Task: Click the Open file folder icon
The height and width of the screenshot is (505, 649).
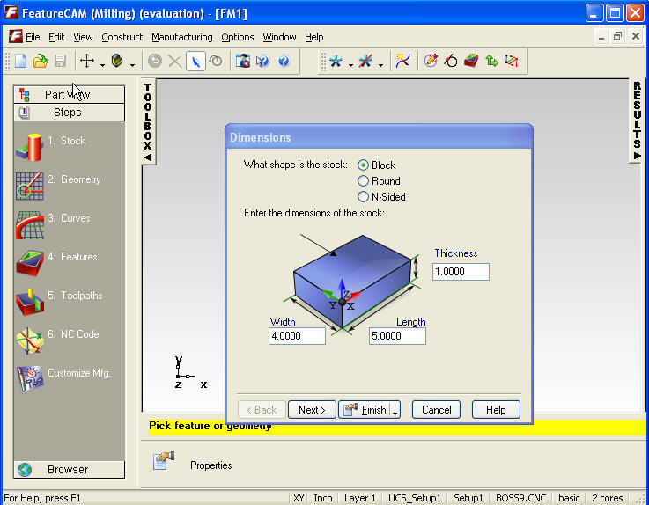Action: point(41,61)
